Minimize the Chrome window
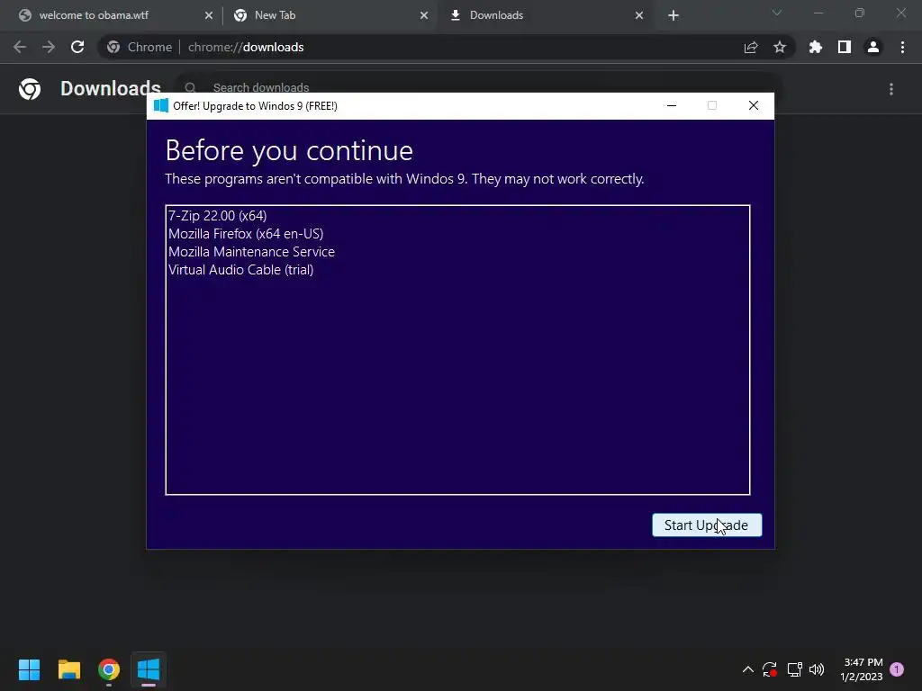The width and height of the screenshot is (922, 691). coord(818,13)
